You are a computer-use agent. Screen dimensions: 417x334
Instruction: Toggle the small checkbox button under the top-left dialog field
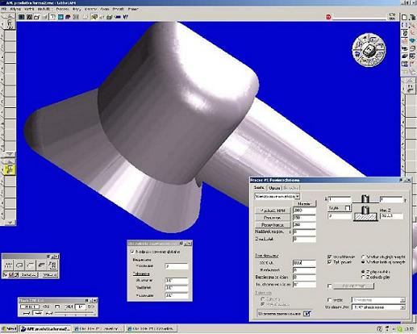pos(348,208)
